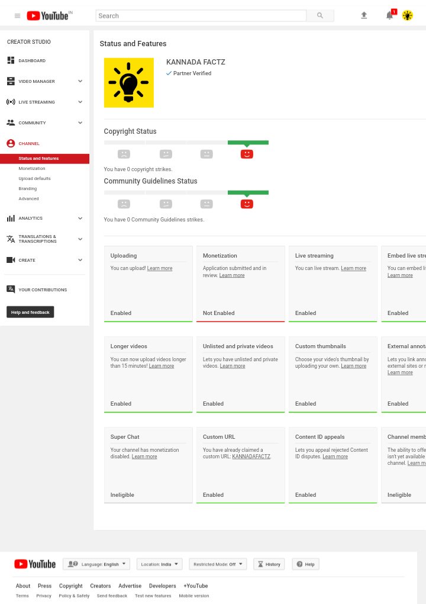Open the Copyright footer link
The width and height of the screenshot is (426, 604).
click(x=71, y=586)
